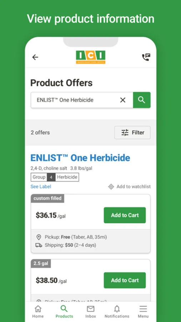Open the Inbox tab
The width and height of the screenshot is (181, 322).
pyautogui.click(x=91, y=312)
